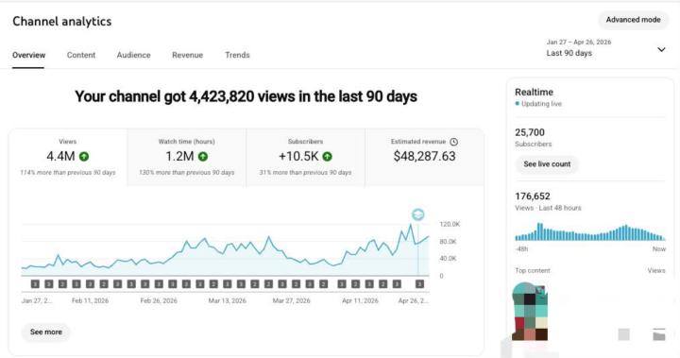Click the $48,287.63 estimated revenue value

425,156
